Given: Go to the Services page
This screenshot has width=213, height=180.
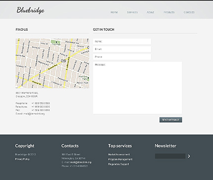Looking at the screenshot, I should click(x=132, y=12).
